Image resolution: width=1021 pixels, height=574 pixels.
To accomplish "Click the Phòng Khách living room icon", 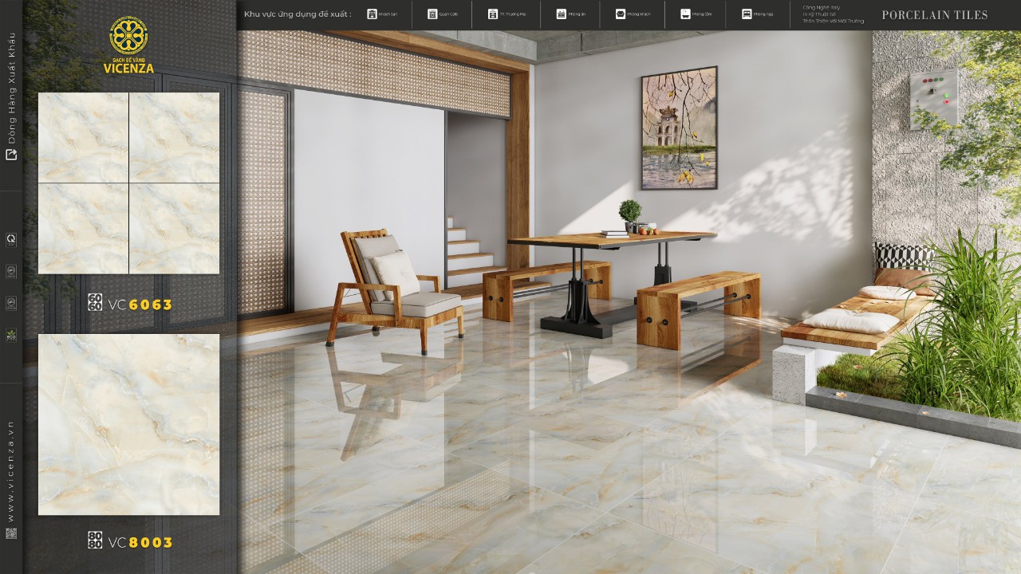I will tap(621, 14).
